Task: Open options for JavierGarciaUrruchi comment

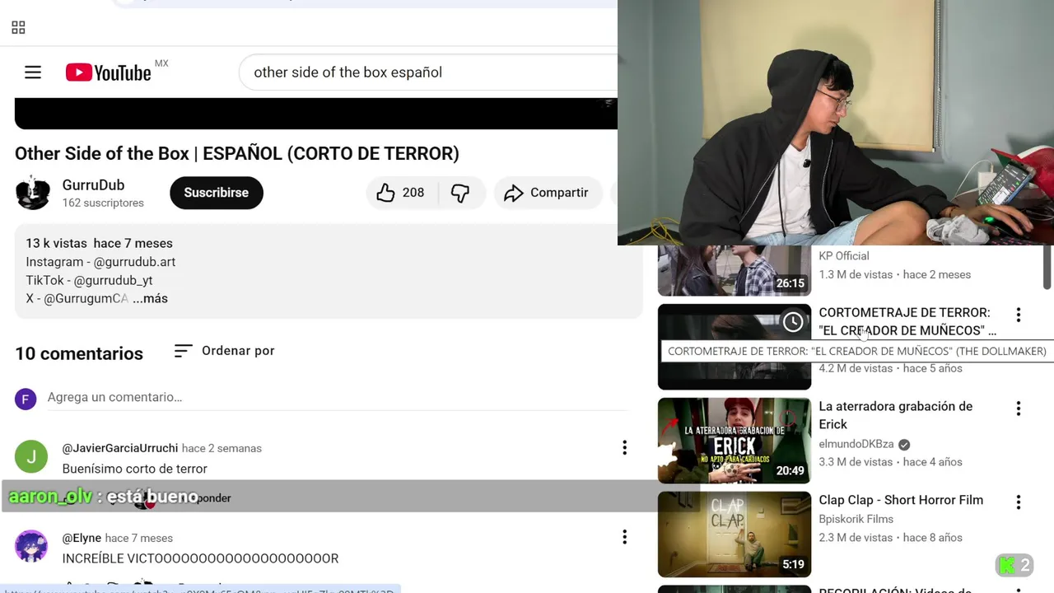Action: coord(624,448)
